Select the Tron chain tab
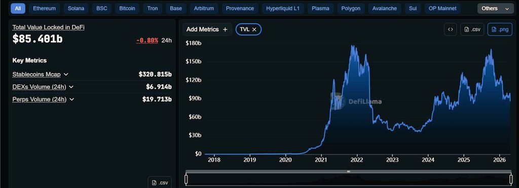This screenshot has width=519, height=188. coord(153,9)
